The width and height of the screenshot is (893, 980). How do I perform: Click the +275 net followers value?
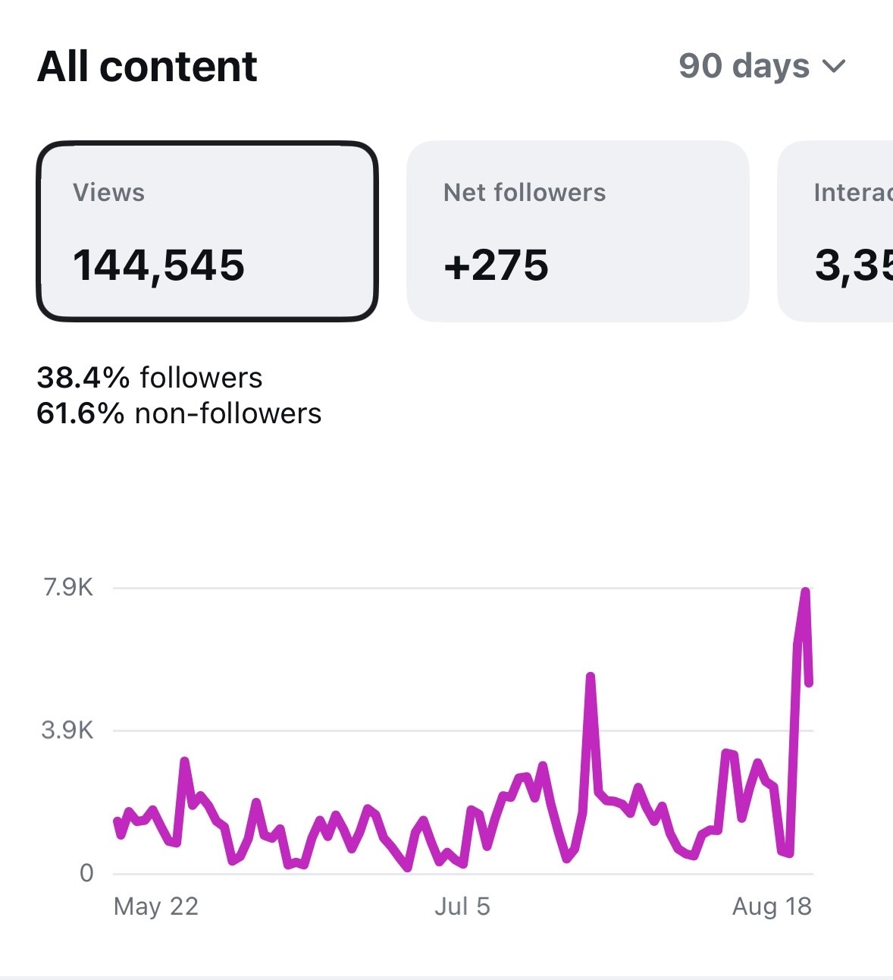click(496, 265)
